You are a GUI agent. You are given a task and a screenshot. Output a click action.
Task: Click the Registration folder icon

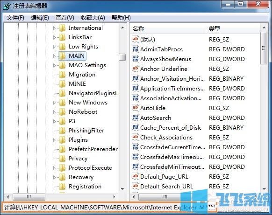[x=62, y=187]
